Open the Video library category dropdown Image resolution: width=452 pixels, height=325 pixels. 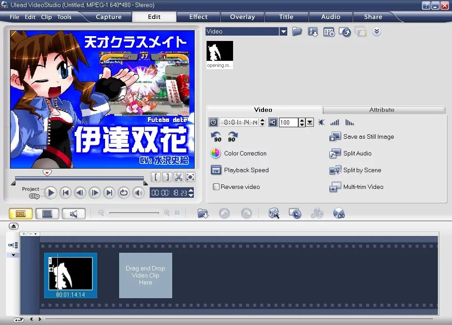(283, 31)
